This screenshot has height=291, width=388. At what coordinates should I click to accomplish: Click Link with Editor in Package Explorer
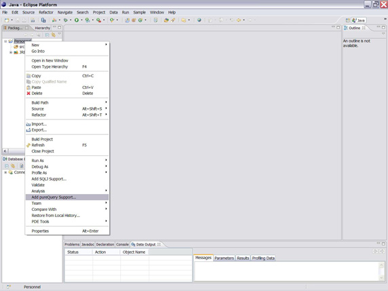tap(53, 35)
